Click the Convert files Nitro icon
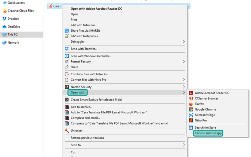 67,80
